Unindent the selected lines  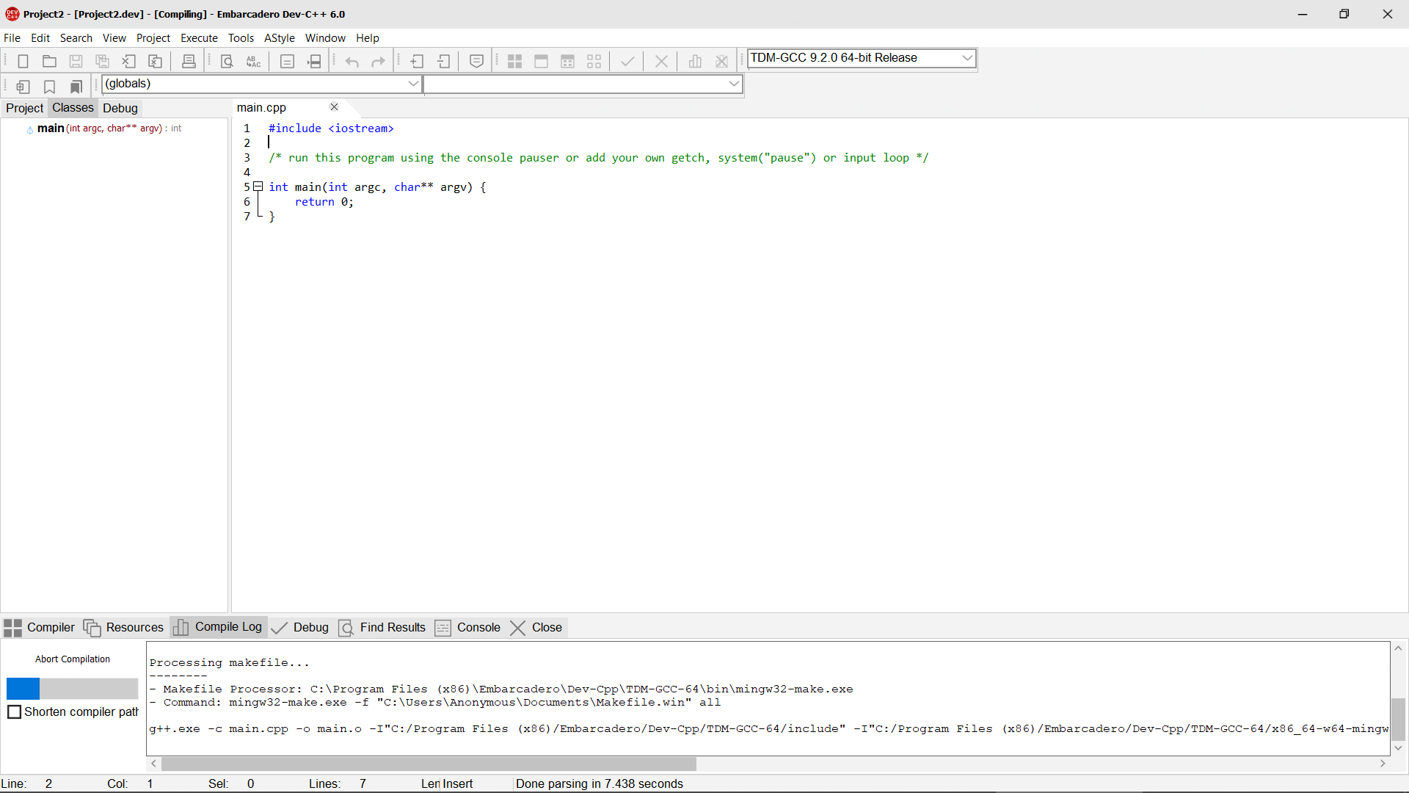(443, 62)
